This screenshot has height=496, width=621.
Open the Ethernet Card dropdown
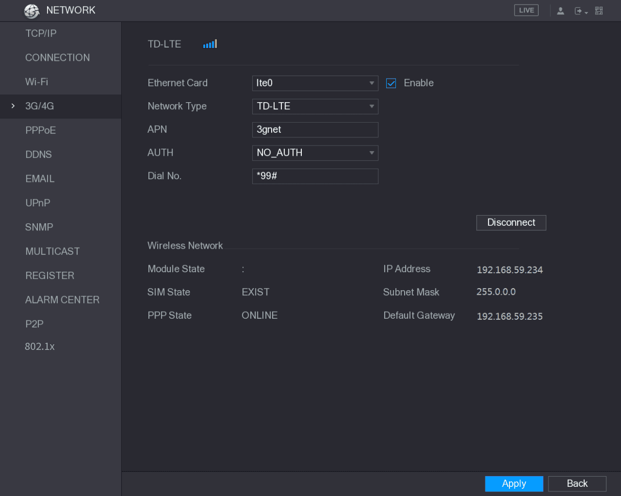315,83
